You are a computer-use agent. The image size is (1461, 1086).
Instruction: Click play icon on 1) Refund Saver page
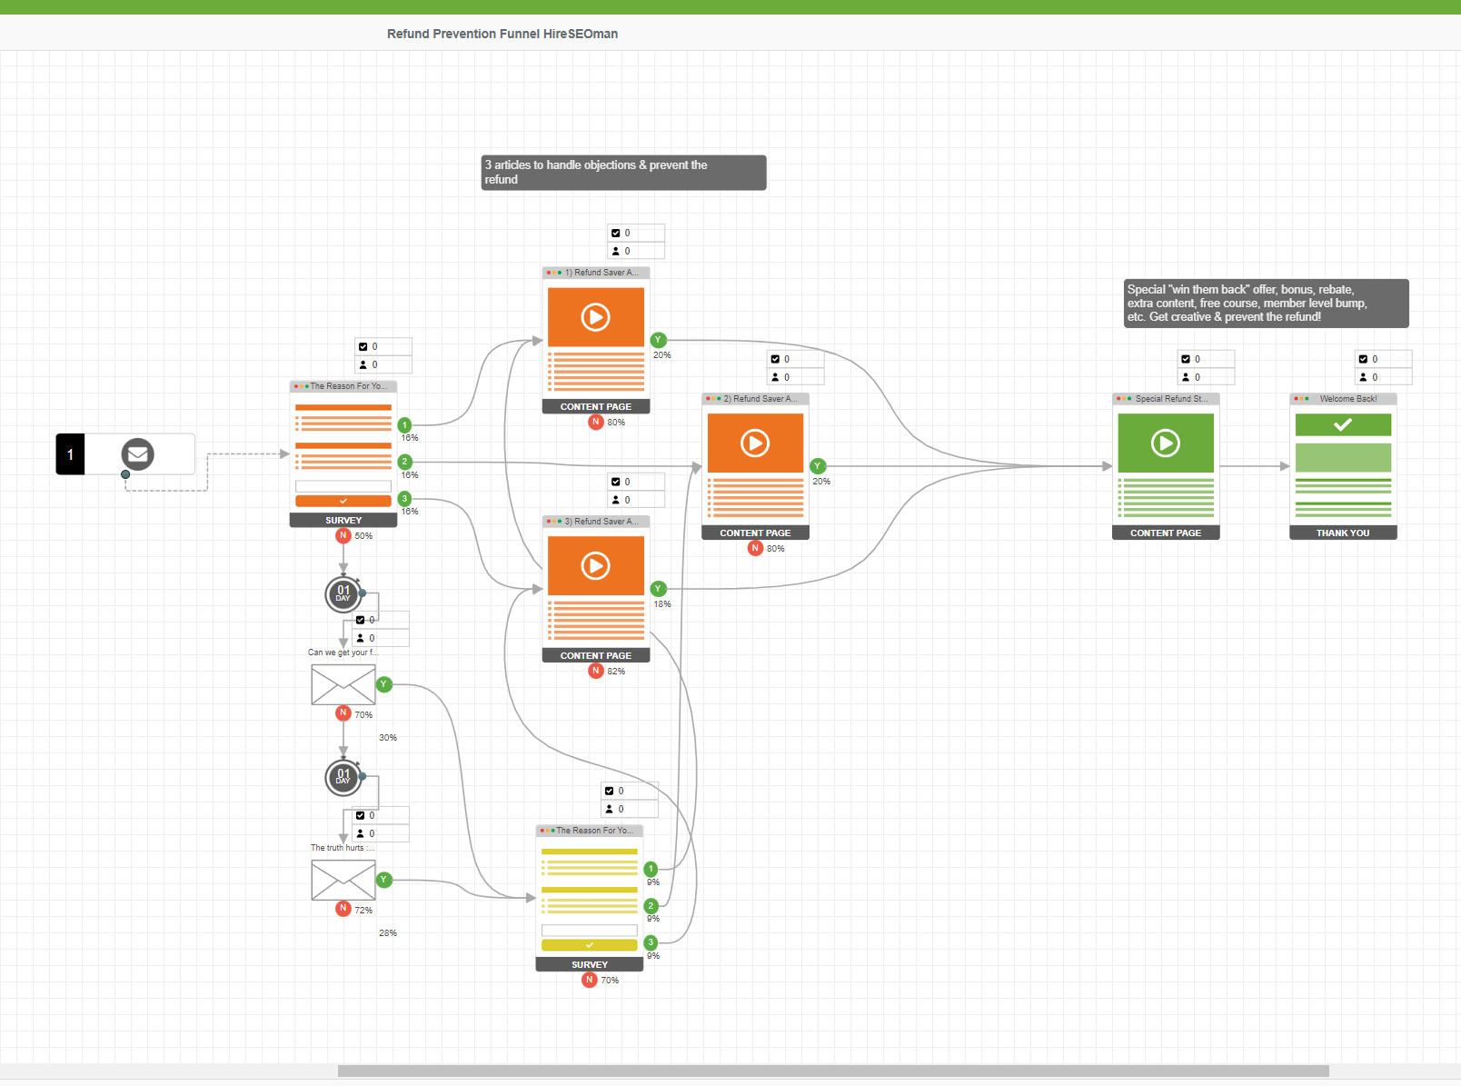(x=595, y=317)
